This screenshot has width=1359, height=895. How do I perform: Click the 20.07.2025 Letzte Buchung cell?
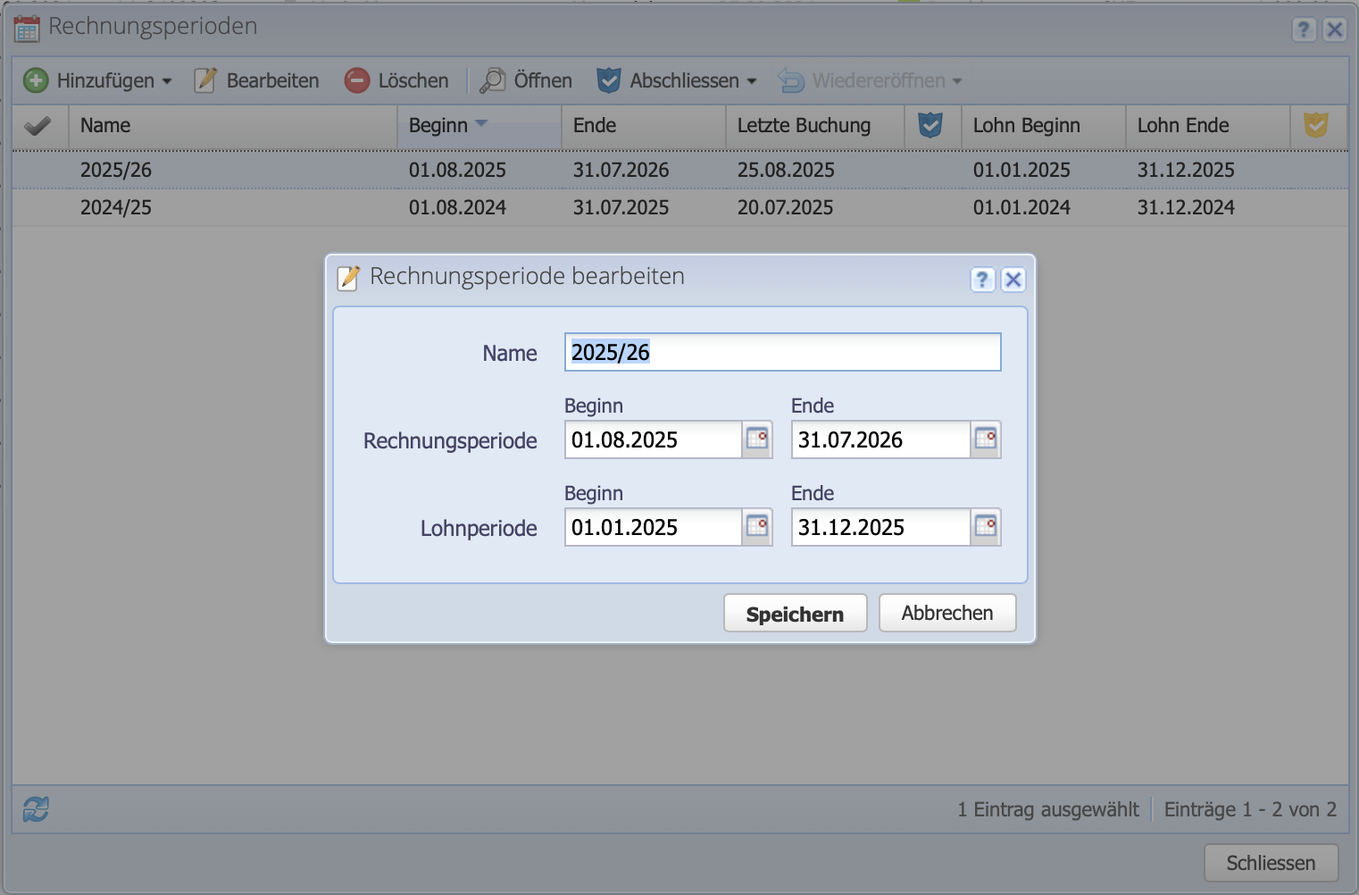[x=785, y=207]
